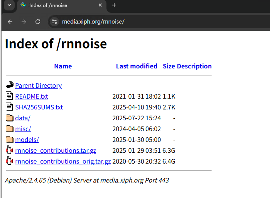Click the Parent Directory back-arrow icon
This screenshot has width=270, height=198.
pos(10,85)
